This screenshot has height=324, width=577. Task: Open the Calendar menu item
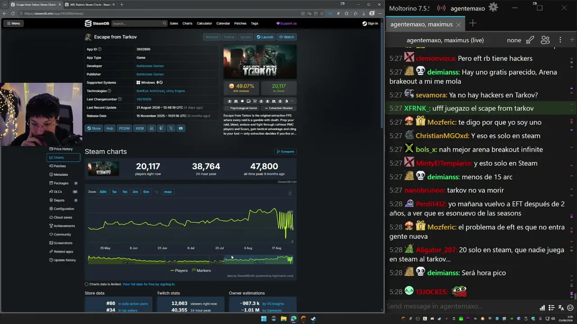coord(223,23)
